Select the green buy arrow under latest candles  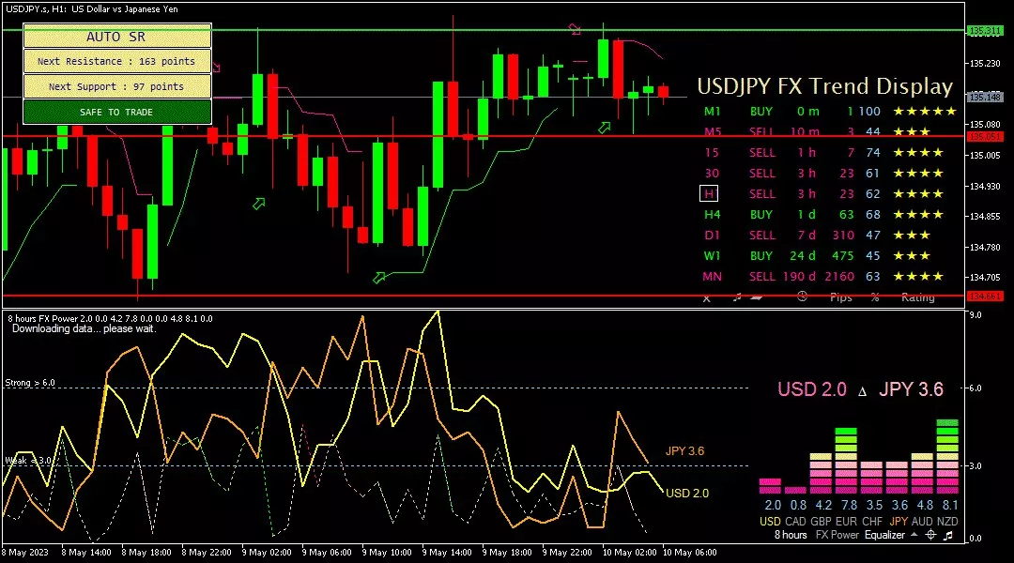[x=604, y=128]
